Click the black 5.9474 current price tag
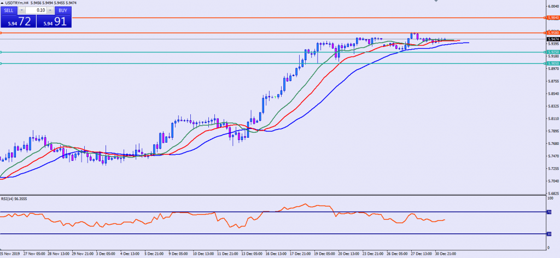560x258 pixels. click(x=552, y=39)
